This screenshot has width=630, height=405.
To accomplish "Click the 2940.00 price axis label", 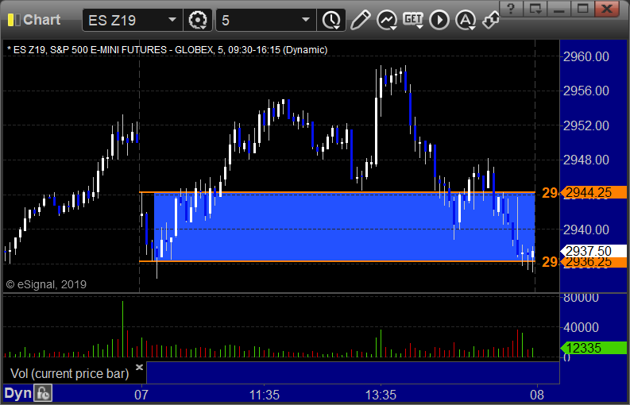I will (x=586, y=229).
